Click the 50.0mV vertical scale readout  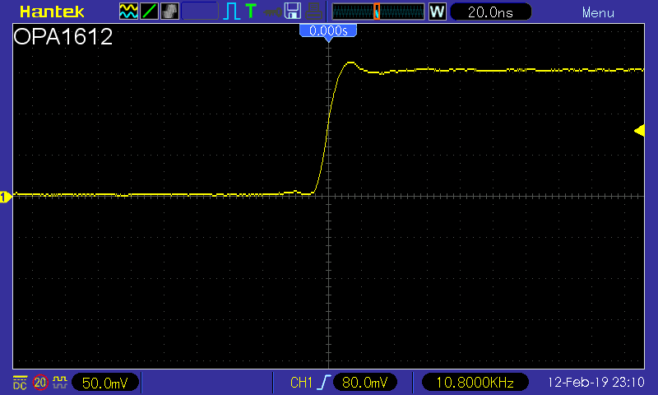click(x=105, y=383)
